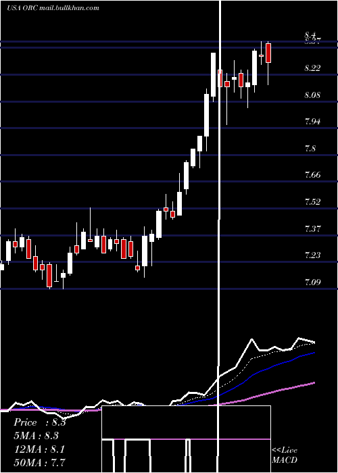Click the 7.37 price axis label
The height and width of the screenshot is (473, 338).
pos(312,228)
